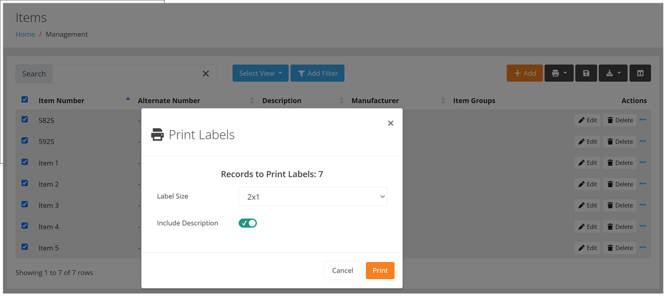
Task: Close the Print Labels dialog with X
Action: pos(391,123)
